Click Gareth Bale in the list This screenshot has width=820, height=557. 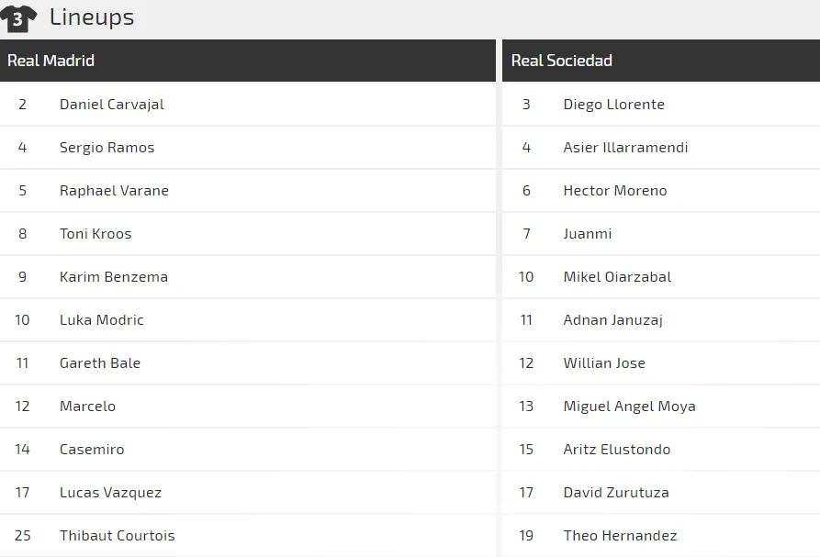100,363
